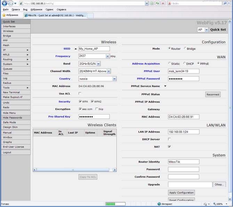Select the Bridge mode radio button
The image size is (233, 207).
click(185, 49)
